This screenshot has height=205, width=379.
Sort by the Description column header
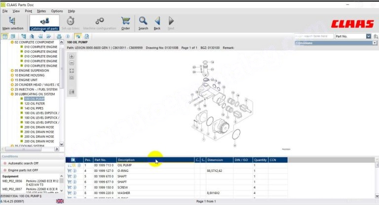coord(155,160)
